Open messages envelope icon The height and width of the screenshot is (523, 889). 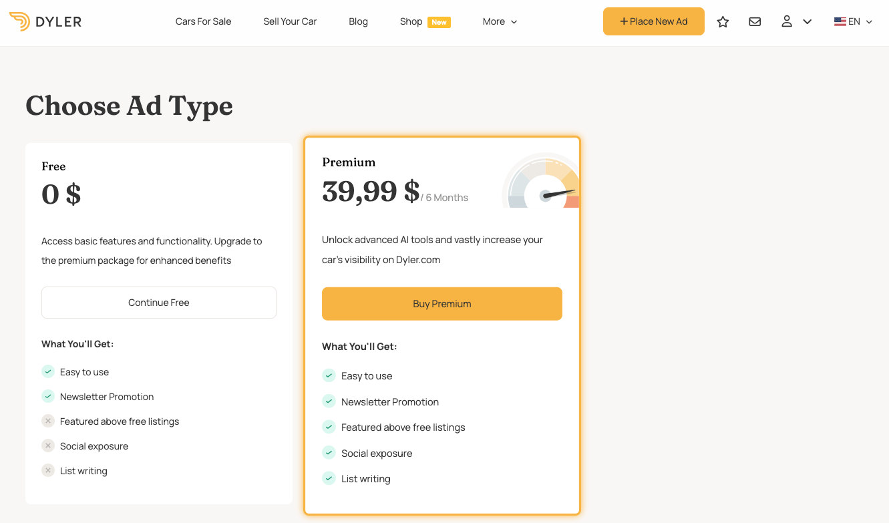pos(755,22)
